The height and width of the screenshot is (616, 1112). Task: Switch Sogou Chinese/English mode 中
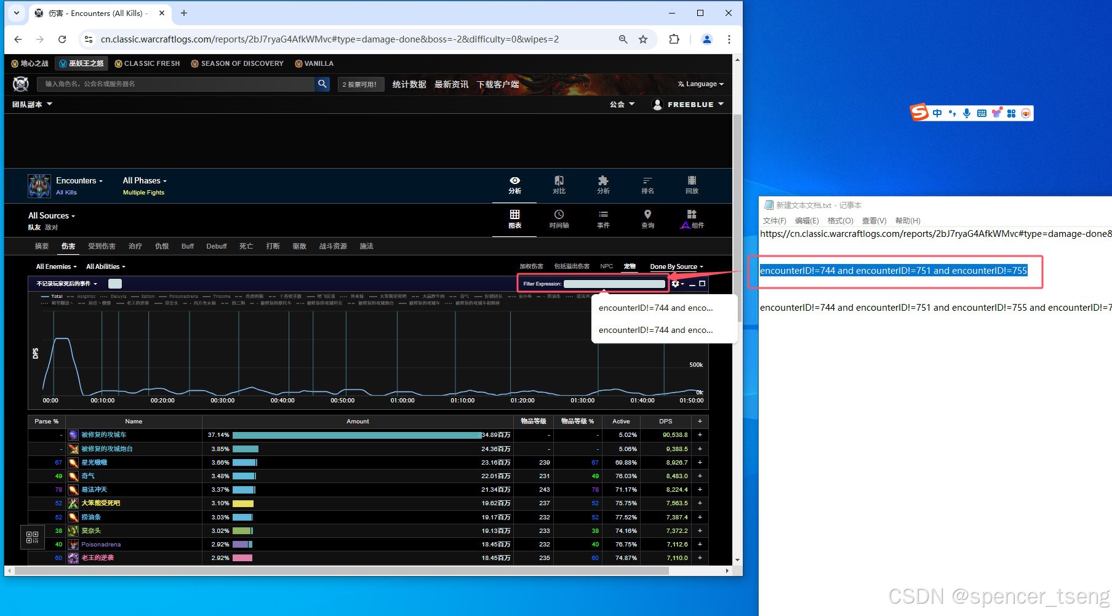[x=937, y=113]
